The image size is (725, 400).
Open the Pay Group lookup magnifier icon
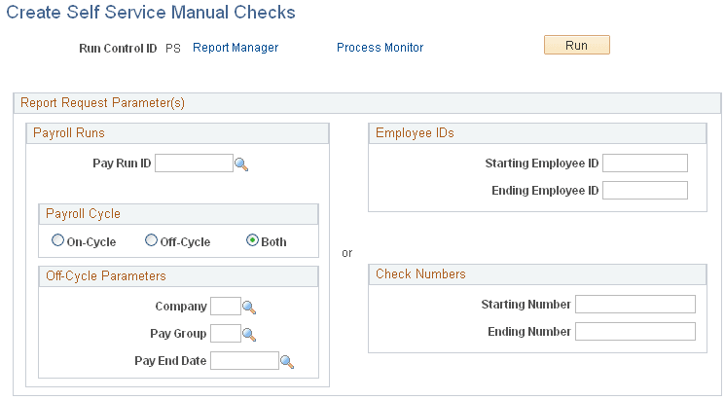(249, 335)
